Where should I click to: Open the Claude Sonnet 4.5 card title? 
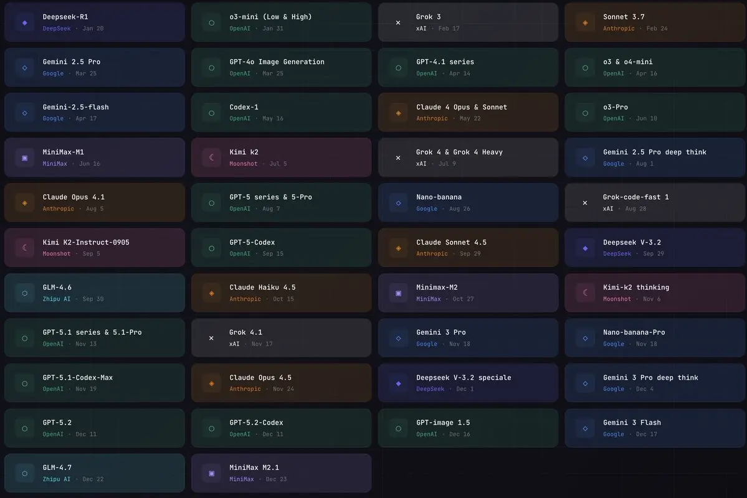click(451, 242)
